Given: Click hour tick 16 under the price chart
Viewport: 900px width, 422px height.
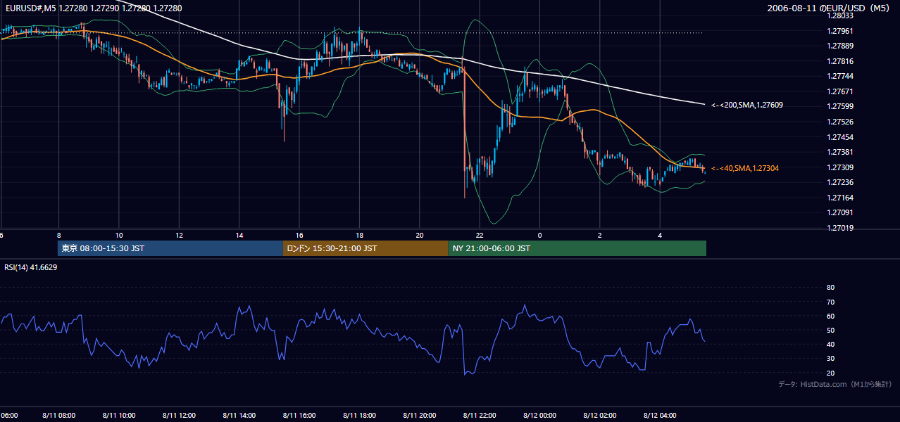Looking at the screenshot, I should pos(299,236).
